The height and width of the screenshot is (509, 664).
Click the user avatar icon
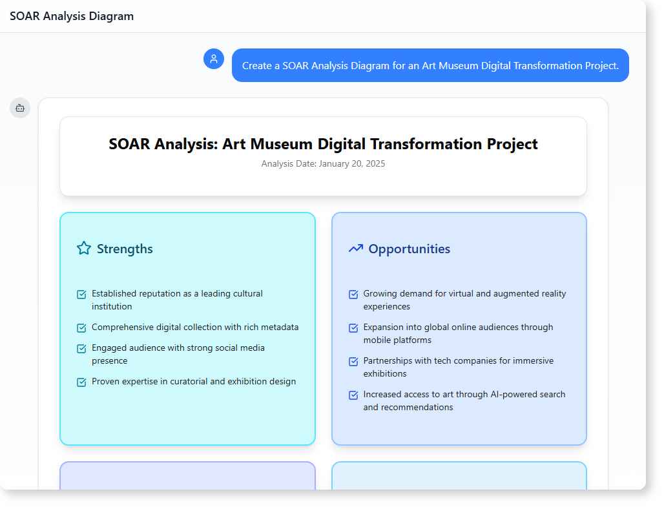pos(214,59)
